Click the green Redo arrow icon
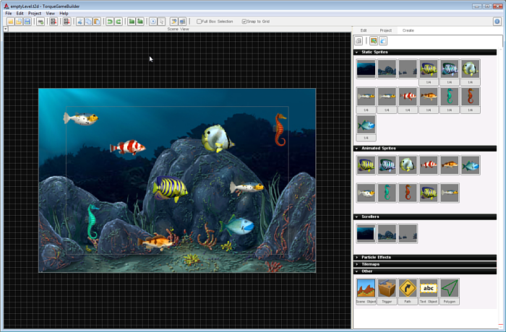 pos(118,22)
